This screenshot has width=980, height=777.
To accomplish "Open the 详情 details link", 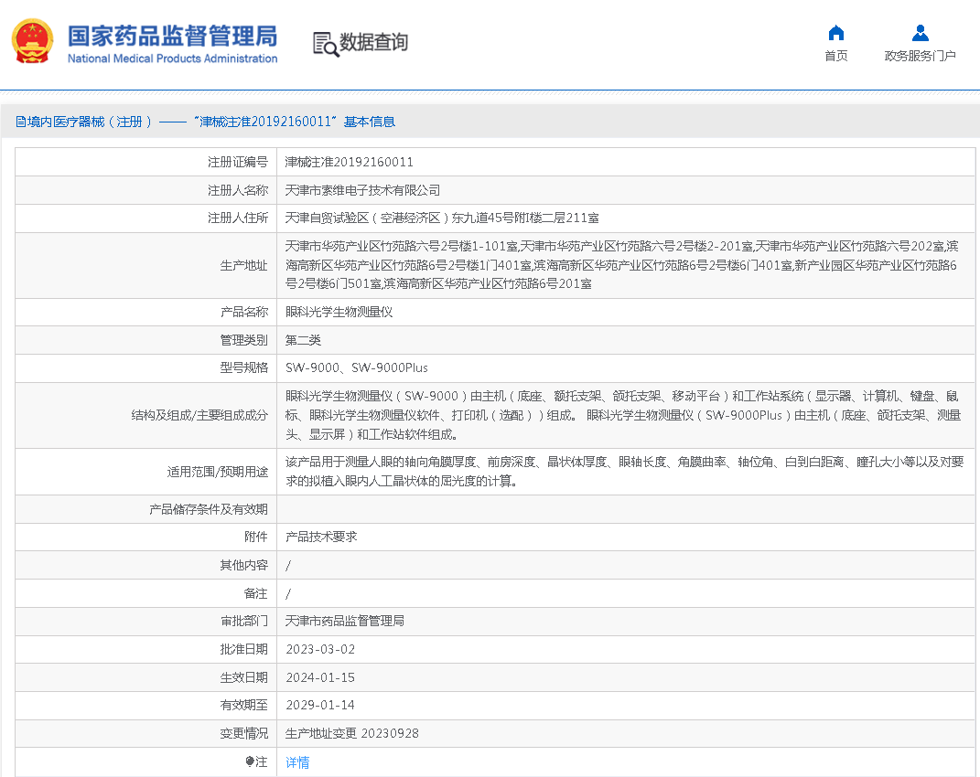I will 296,761.
